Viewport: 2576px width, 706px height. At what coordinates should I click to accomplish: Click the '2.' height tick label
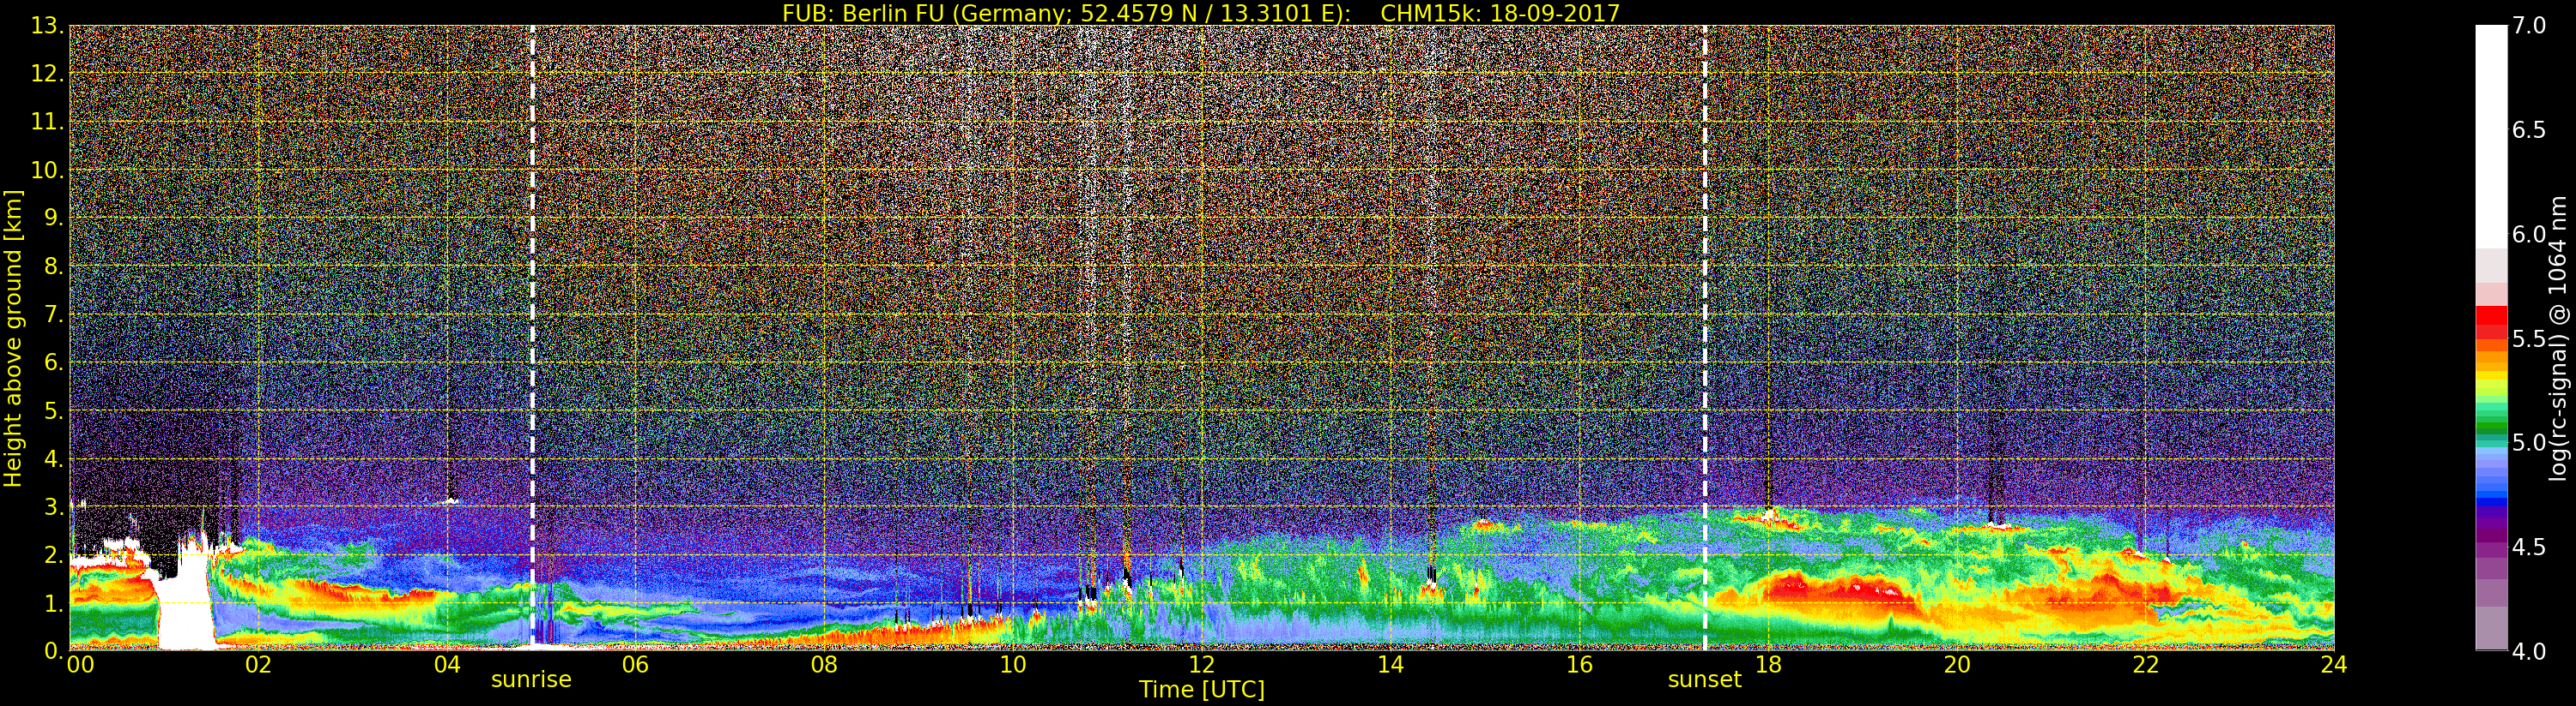(x=52, y=555)
